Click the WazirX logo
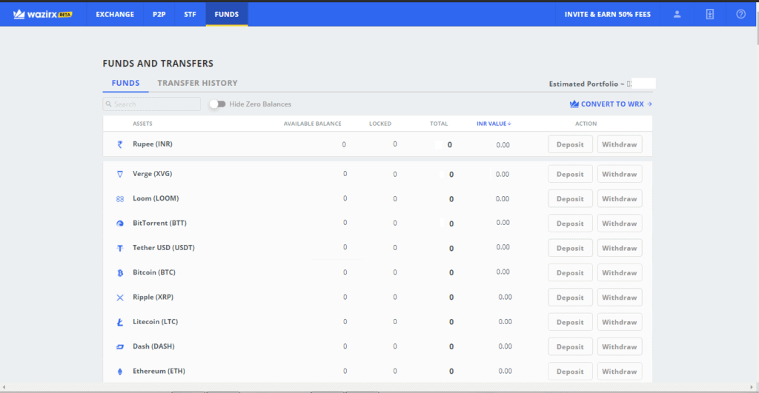Image resolution: width=759 pixels, height=393 pixels. 42,15
